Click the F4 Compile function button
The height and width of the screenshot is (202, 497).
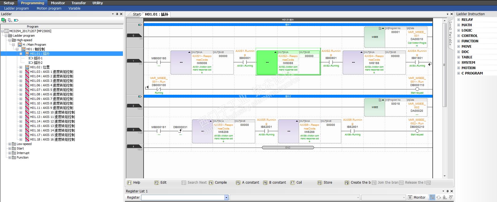tap(218, 183)
